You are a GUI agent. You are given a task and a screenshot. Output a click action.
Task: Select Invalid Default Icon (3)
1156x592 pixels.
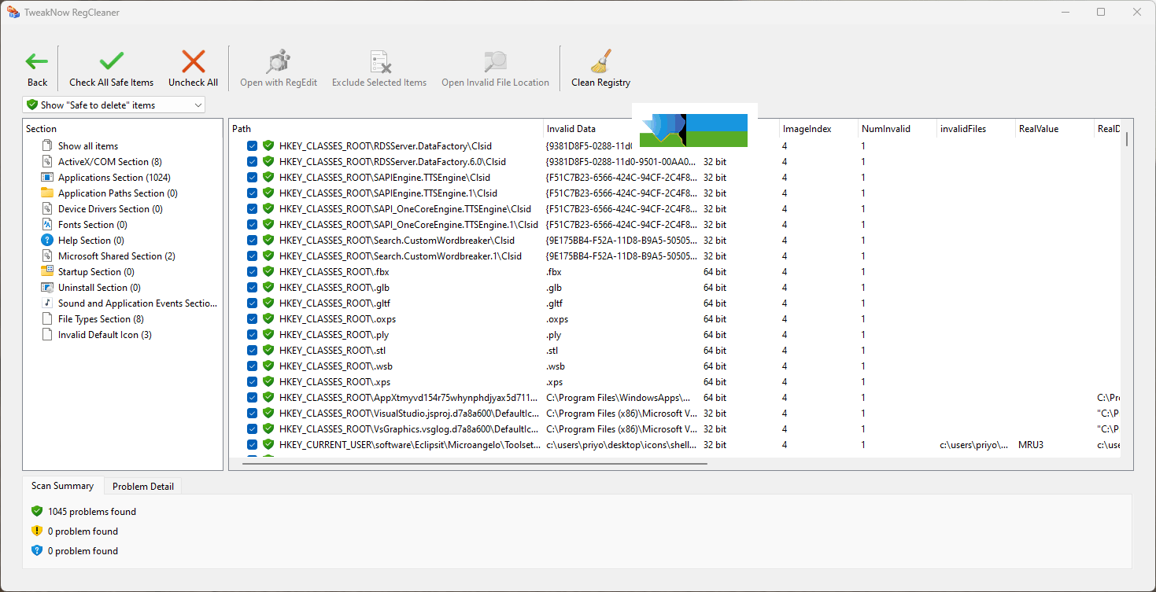coord(104,334)
